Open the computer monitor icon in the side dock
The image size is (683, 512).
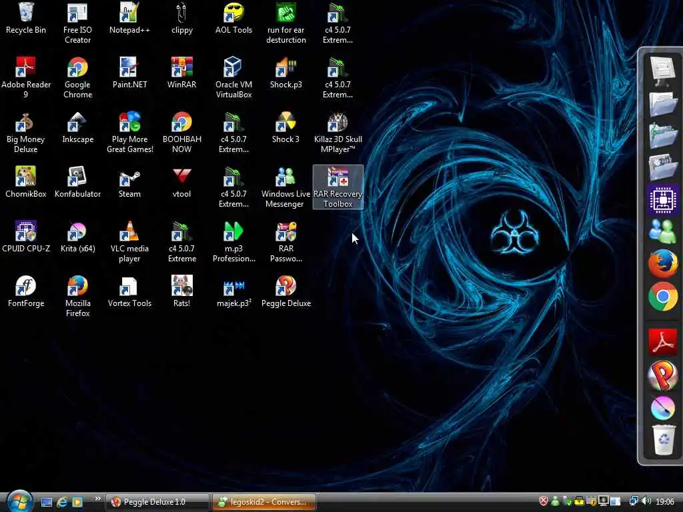[x=662, y=71]
